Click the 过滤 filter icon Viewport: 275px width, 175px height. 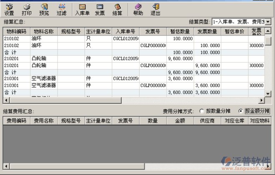click(x=62, y=10)
